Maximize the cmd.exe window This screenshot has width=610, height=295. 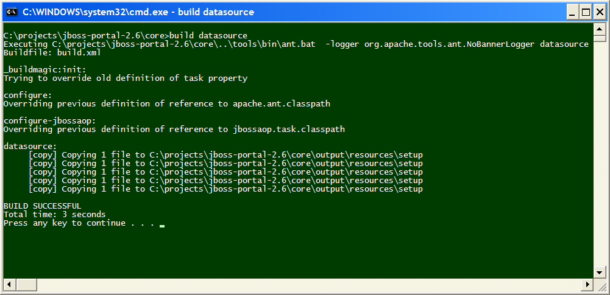pyautogui.click(x=585, y=12)
